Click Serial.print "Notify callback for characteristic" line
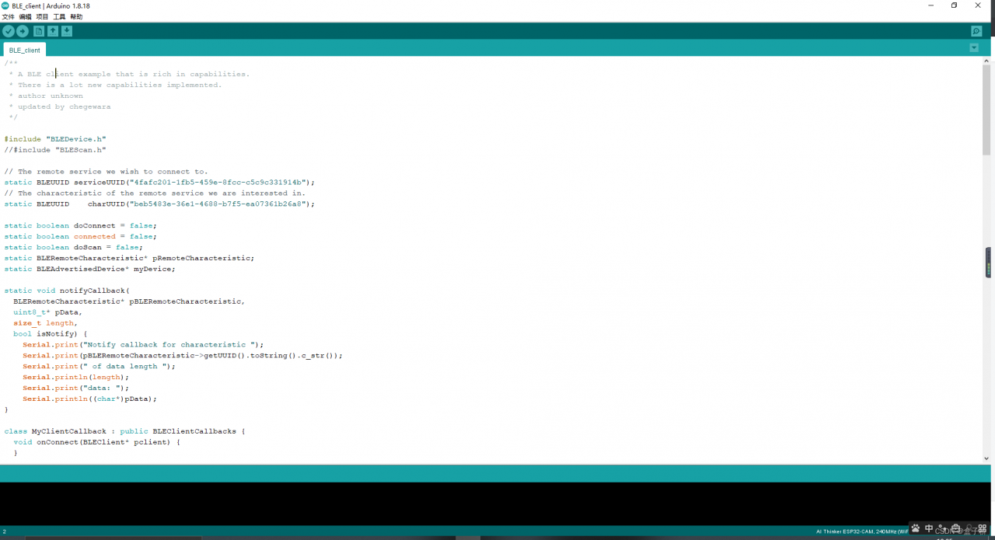 (143, 345)
